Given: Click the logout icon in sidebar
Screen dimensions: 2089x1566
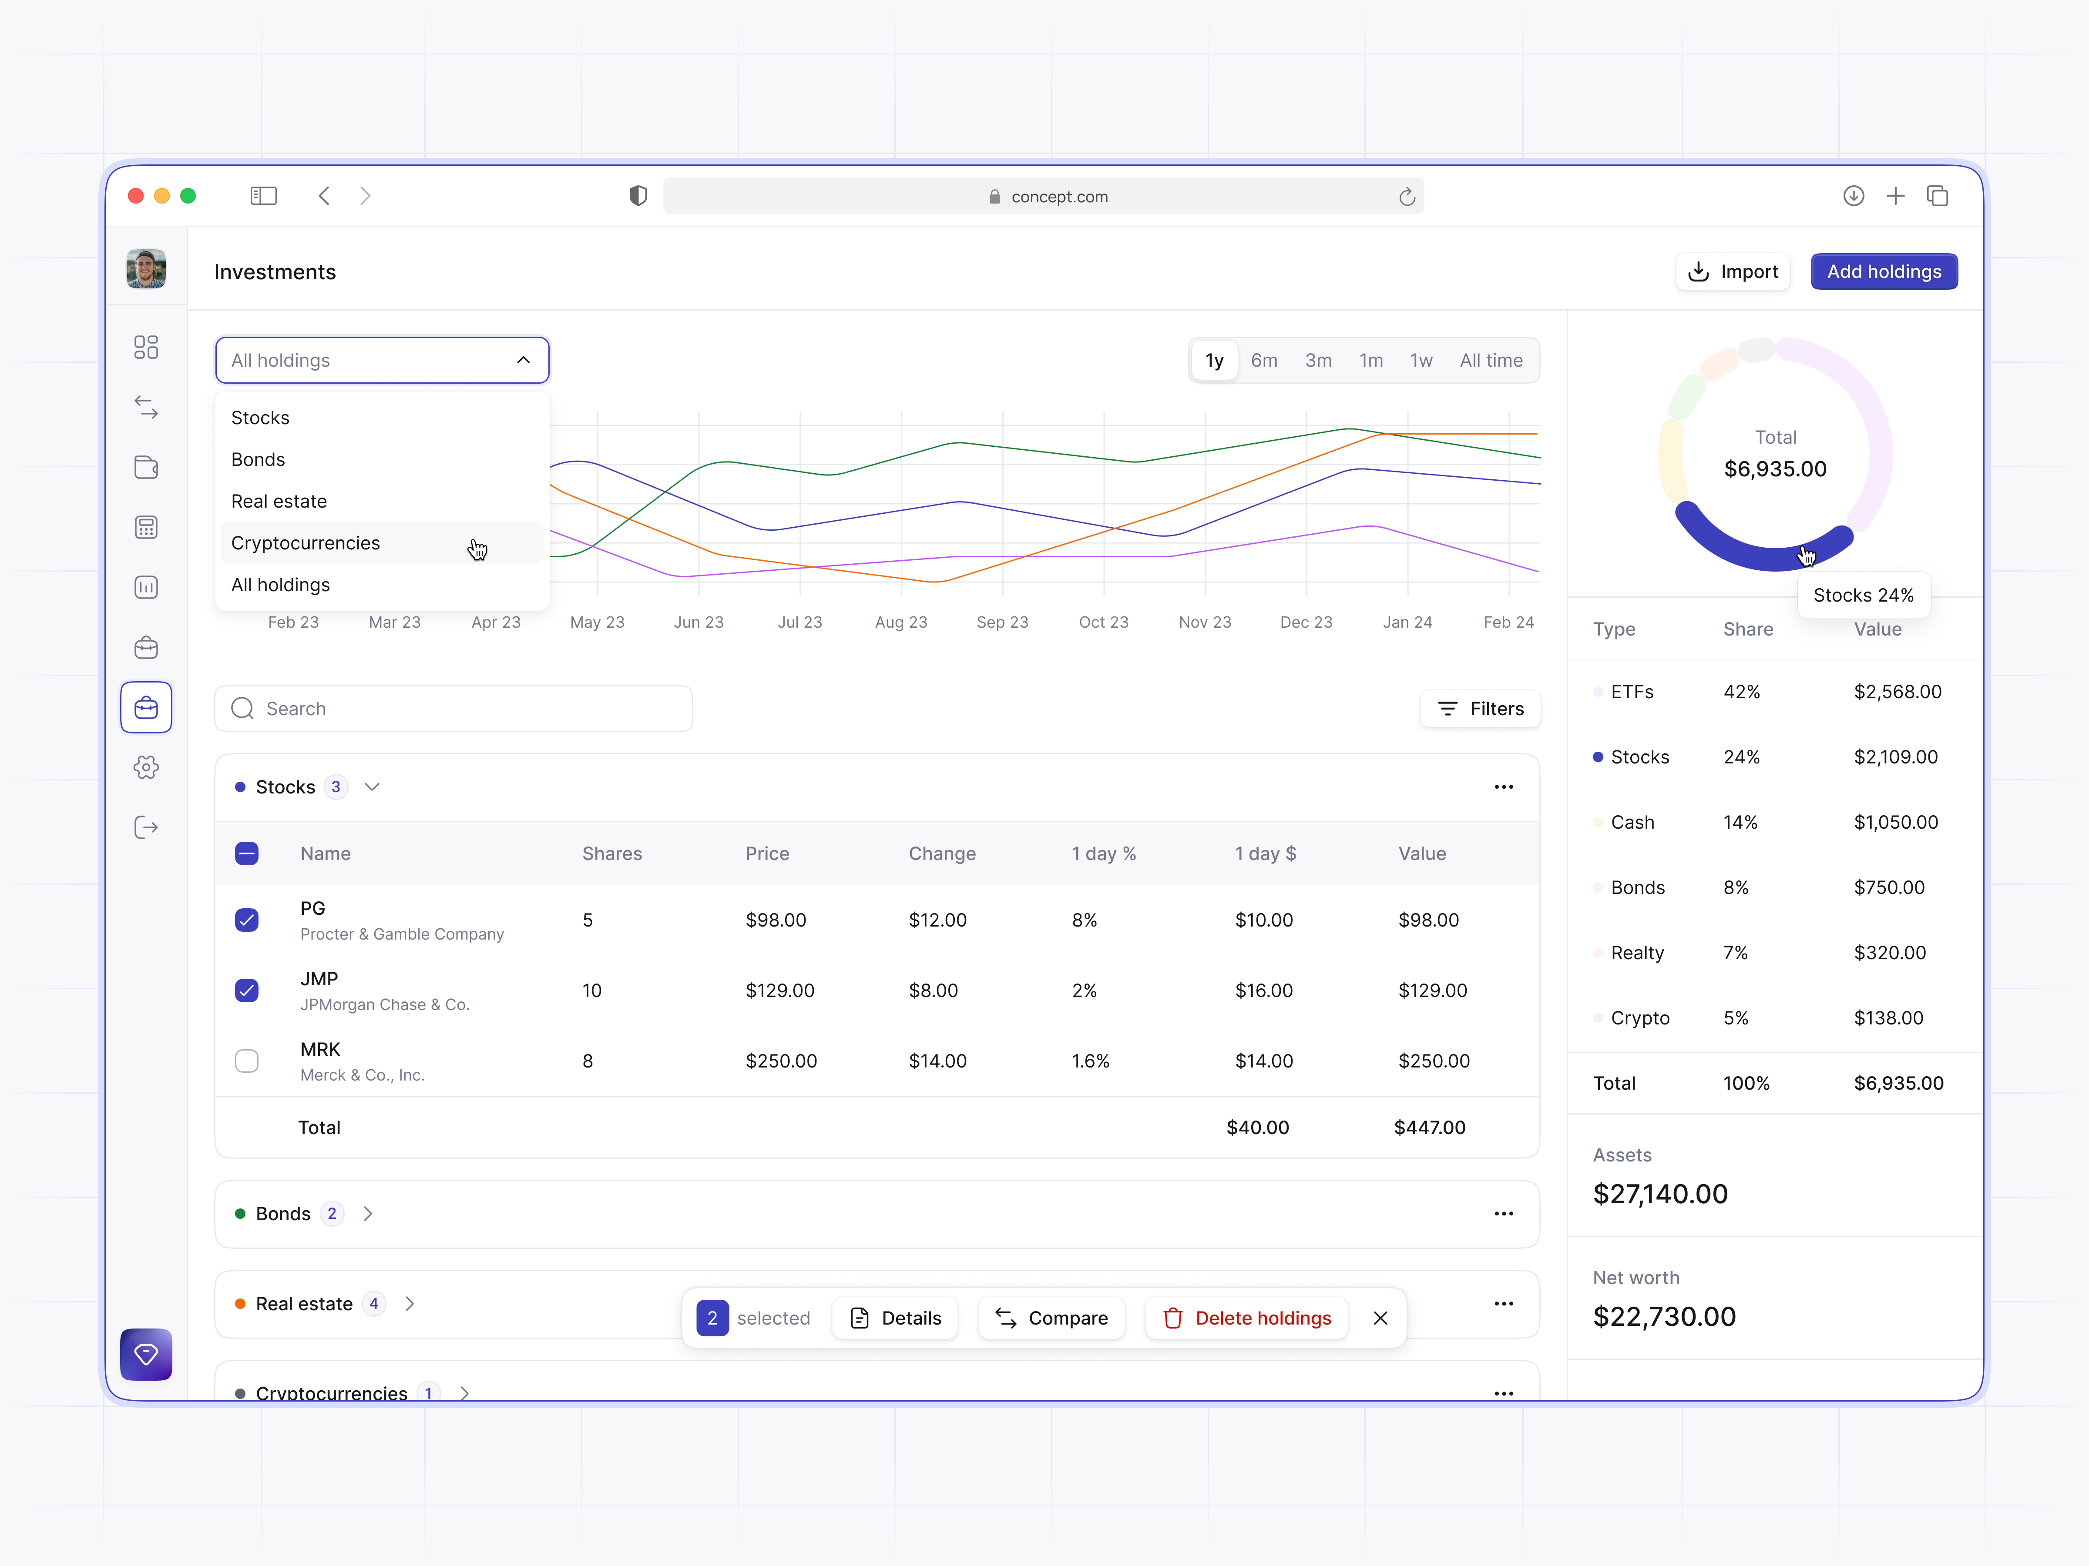Looking at the screenshot, I should pyautogui.click(x=145, y=828).
